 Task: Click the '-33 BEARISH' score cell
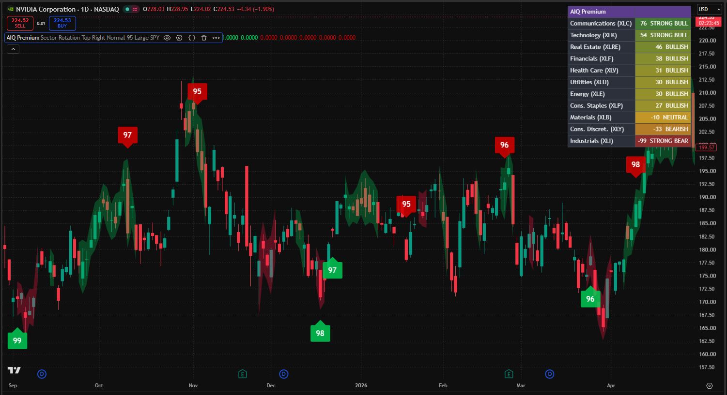pyautogui.click(x=663, y=129)
